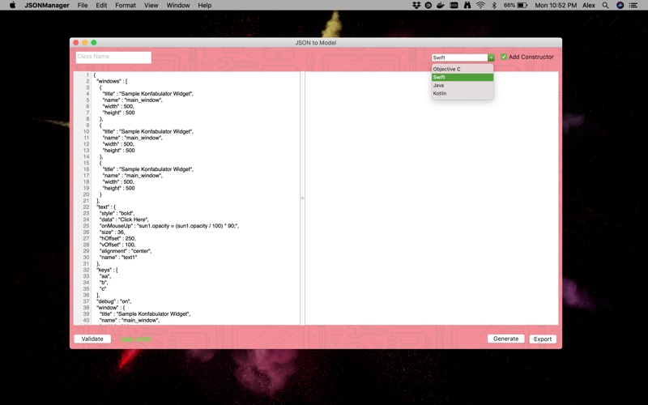Open the Wi-Fi status menu
Screen dimensions: 648x405
480,5
